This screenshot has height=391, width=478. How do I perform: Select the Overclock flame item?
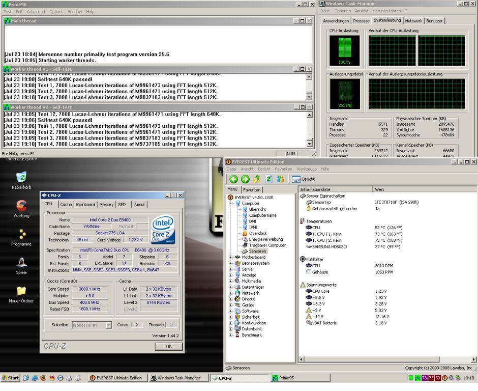[x=245, y=233]
